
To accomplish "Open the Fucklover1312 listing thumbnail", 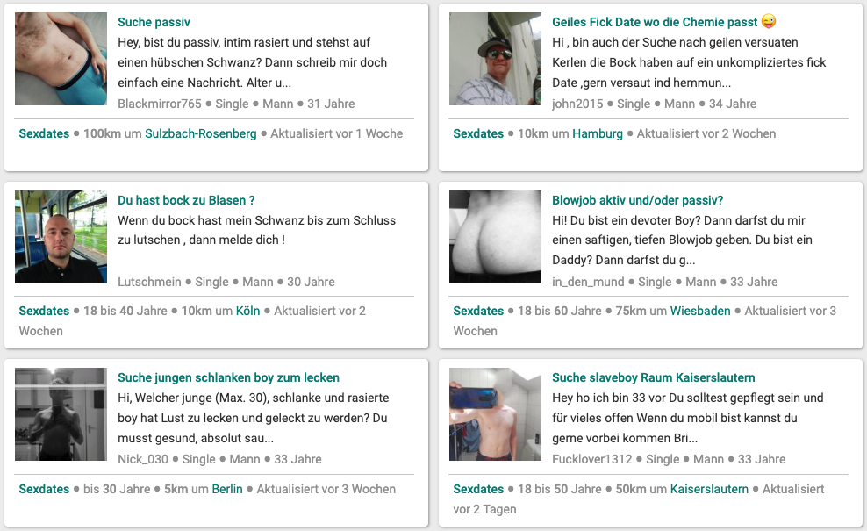I will click(496, 414).
